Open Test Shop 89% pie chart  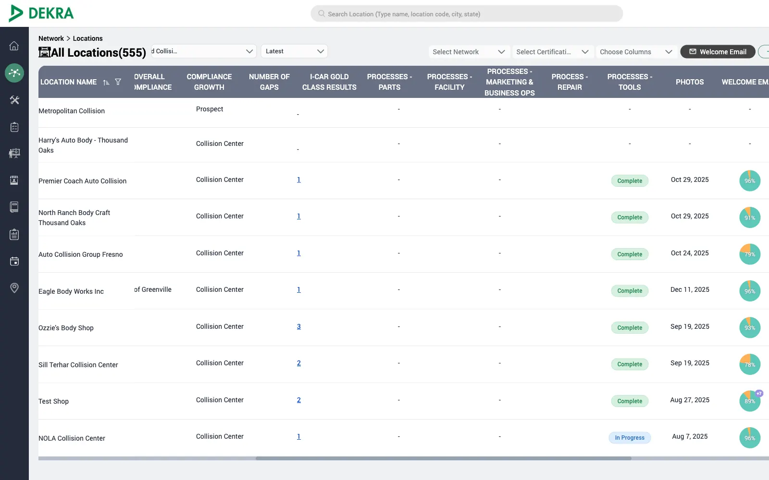click(x=750, y=401)
